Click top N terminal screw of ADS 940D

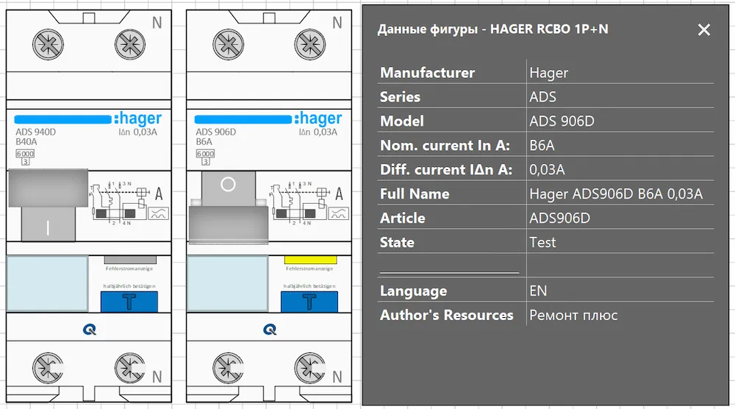coord(130,45)
